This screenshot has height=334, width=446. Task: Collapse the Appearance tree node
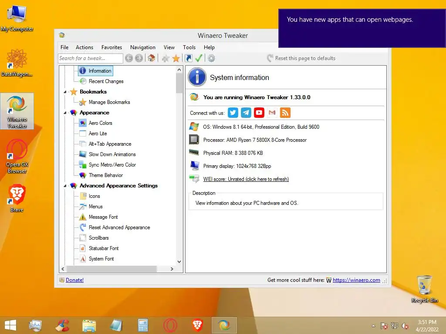click(x=65, y=113)
